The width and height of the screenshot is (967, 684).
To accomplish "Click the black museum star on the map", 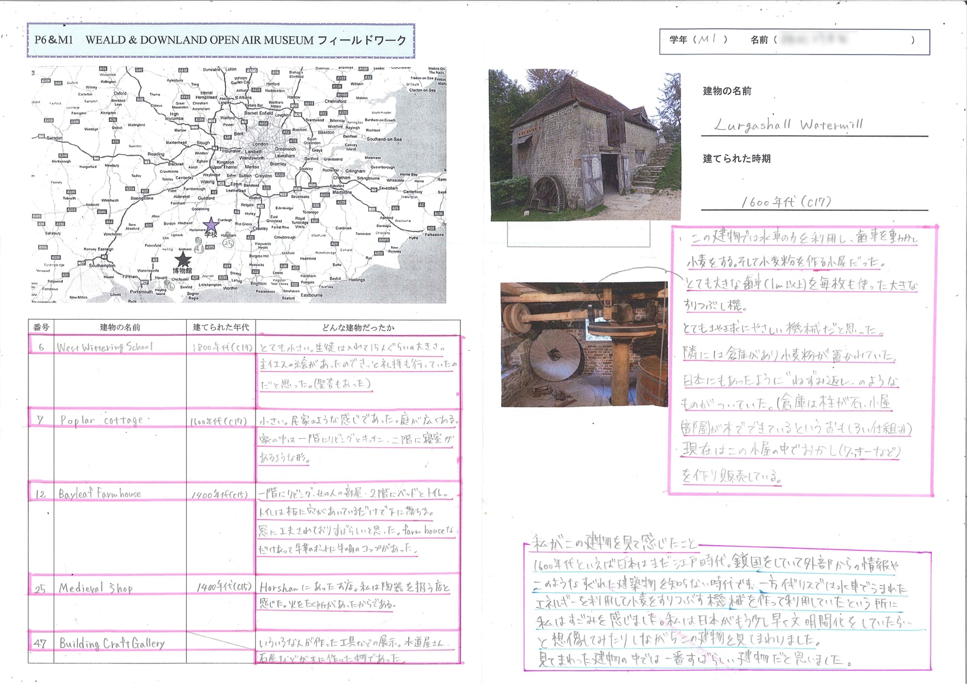I will click(x=183, y=260).
